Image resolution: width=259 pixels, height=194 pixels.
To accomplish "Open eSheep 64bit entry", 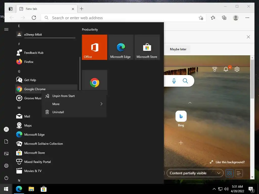I will coord(46,35).
